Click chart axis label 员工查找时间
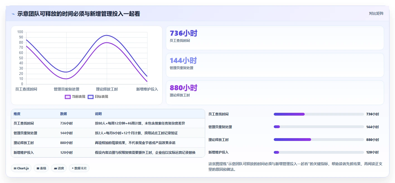Screen dimensions: 395x183 pos(26,89)
